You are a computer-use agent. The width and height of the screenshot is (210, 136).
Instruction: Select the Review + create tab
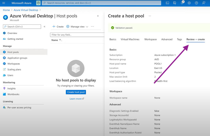pyautogui.click(x=196, y=39)
